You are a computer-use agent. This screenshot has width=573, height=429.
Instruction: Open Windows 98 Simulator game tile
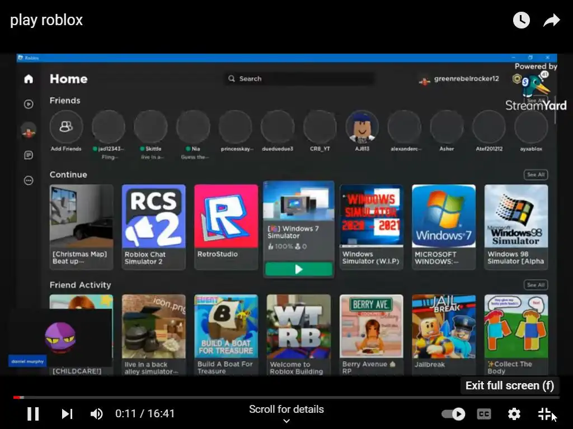click(516, 227)
